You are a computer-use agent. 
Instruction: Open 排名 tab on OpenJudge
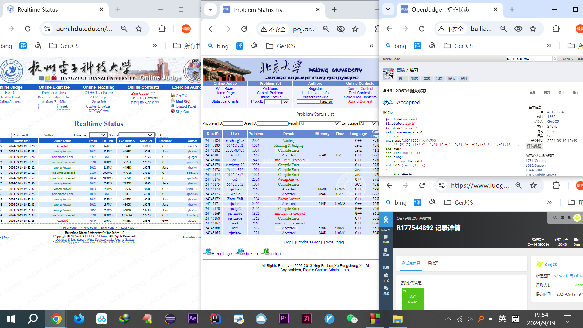[414, 79]
